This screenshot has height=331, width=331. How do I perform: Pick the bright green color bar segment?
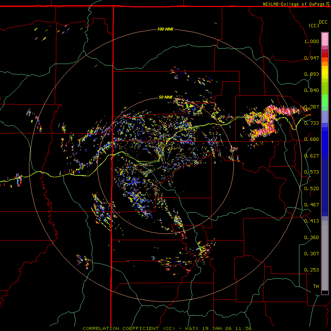pos(325,100)
